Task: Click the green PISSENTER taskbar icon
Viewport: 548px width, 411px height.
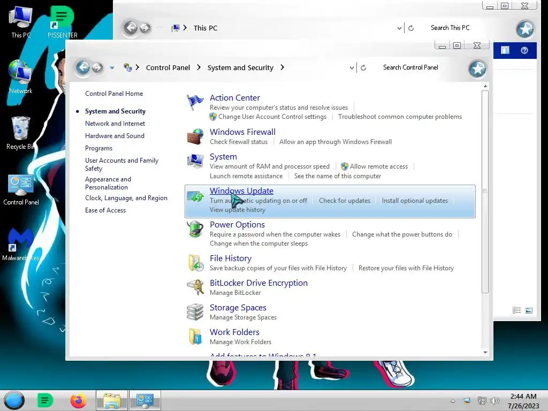Action: point(45,400)
